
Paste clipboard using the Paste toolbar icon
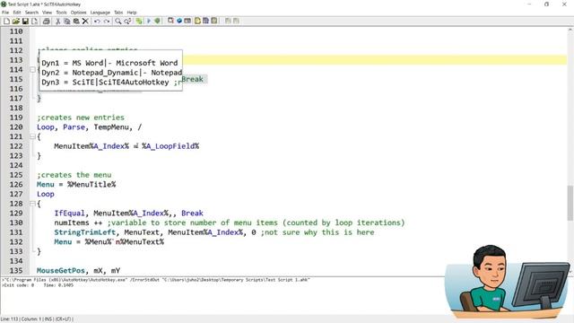76,22
